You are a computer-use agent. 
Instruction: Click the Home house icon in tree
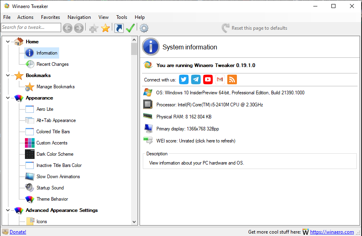pos(19,41)
